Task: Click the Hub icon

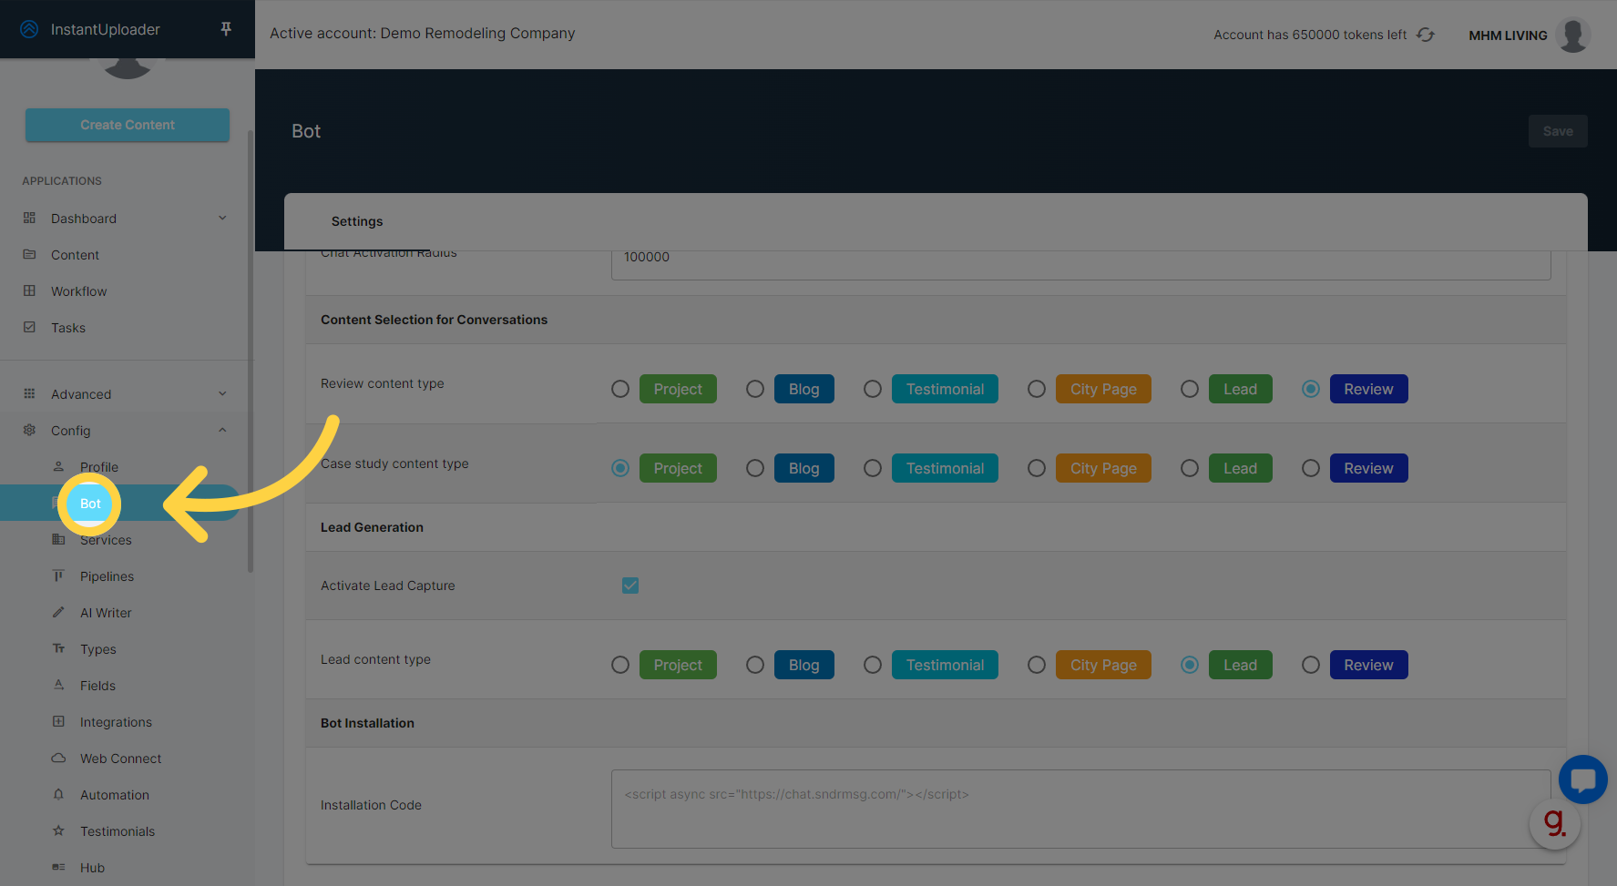Action: point(58,867)
